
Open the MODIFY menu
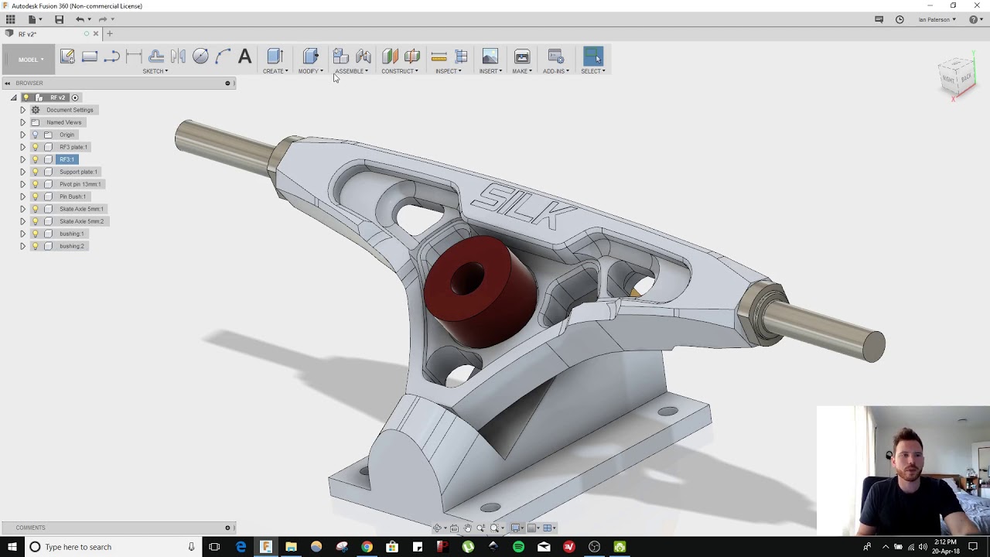point(310,71)
